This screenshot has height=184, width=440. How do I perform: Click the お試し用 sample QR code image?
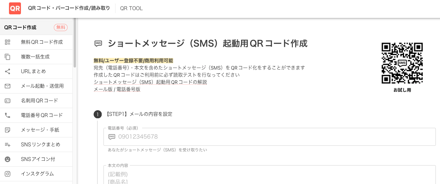(x=402, y=63)
